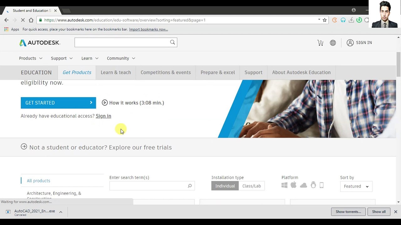Image resolution: width=401 pixels, height=225 pixels.
Task: Open How it works video link
Action: tap(137, 103)
